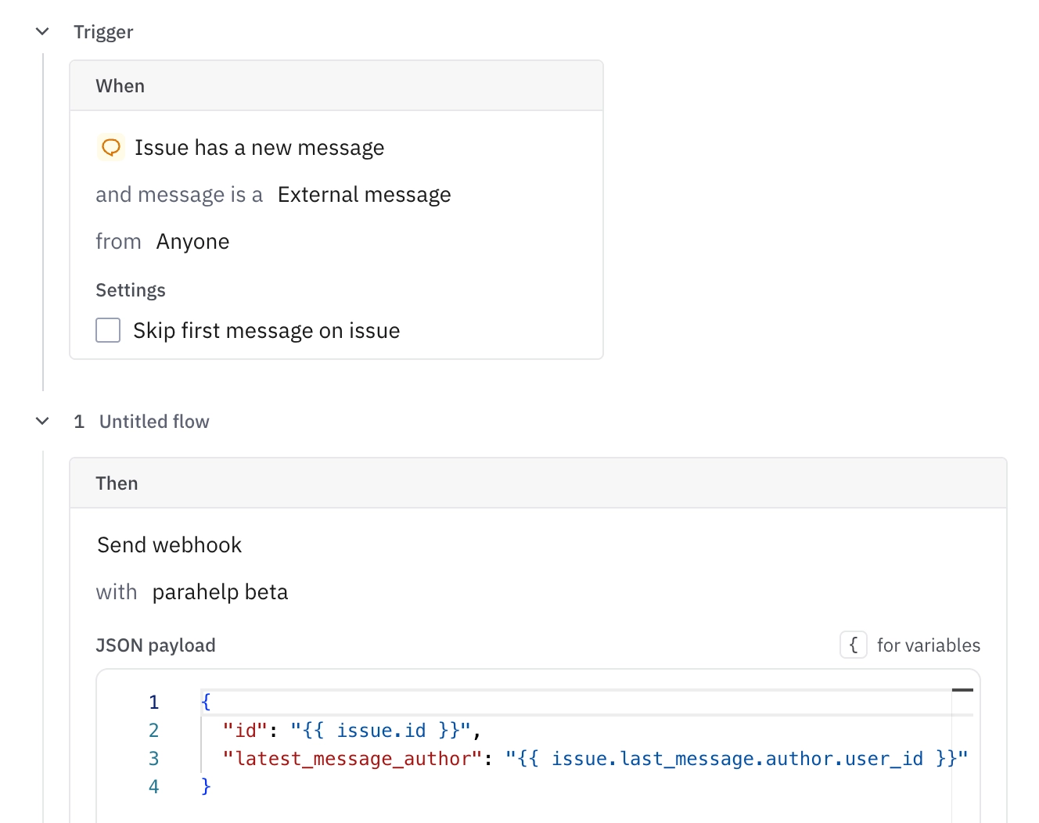This screenshot has width=1039, height=823.
Task: Click the curly brace variables icon
Action: pos(854,645)
